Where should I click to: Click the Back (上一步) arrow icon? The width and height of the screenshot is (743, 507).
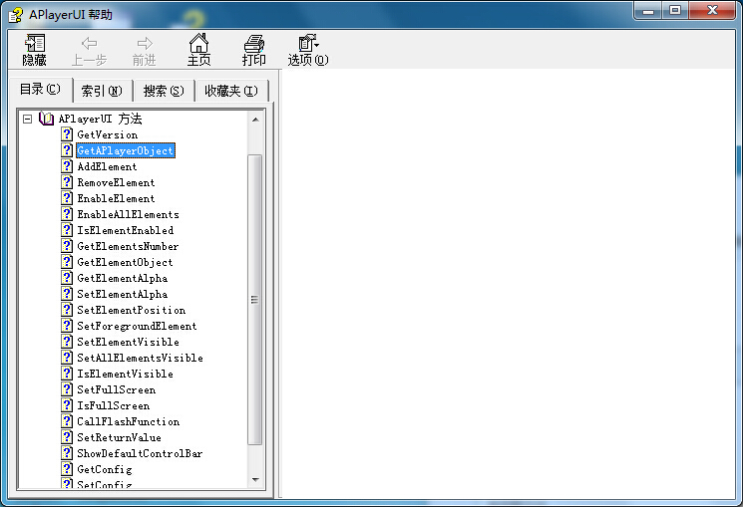coord(89,44)
